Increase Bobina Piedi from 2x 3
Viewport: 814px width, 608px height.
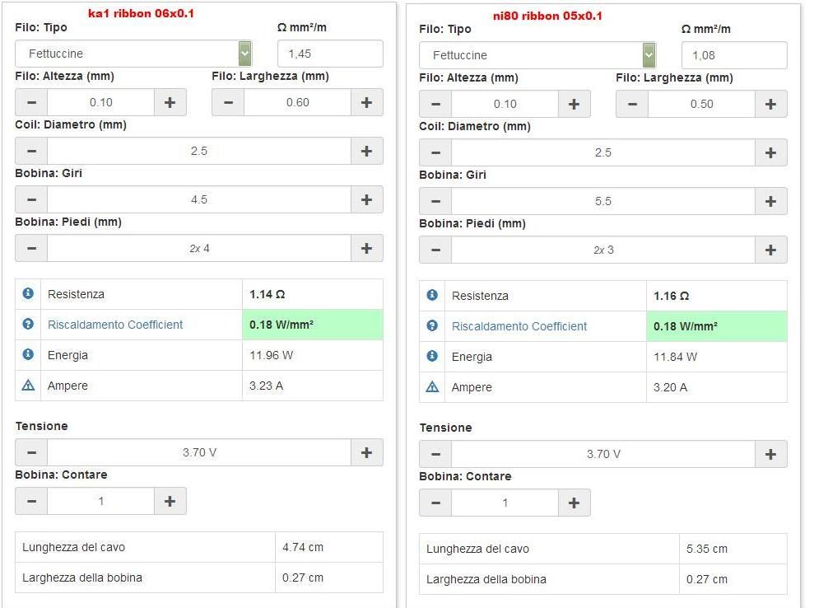click(x=770, y=250)
